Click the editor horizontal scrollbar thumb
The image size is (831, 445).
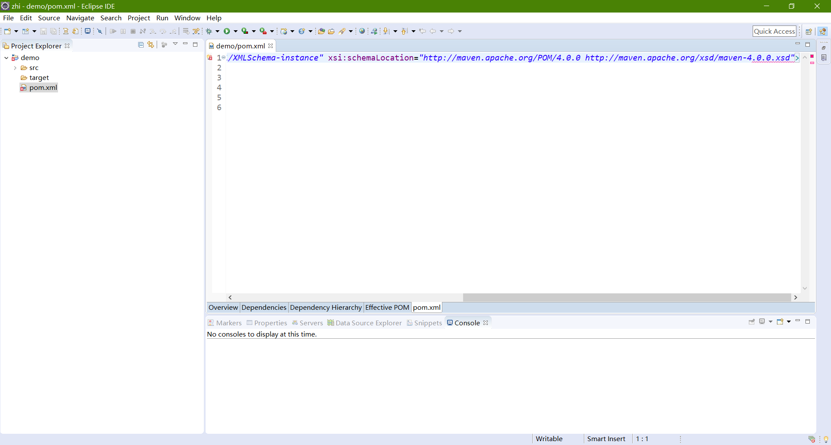click(627, 297)
